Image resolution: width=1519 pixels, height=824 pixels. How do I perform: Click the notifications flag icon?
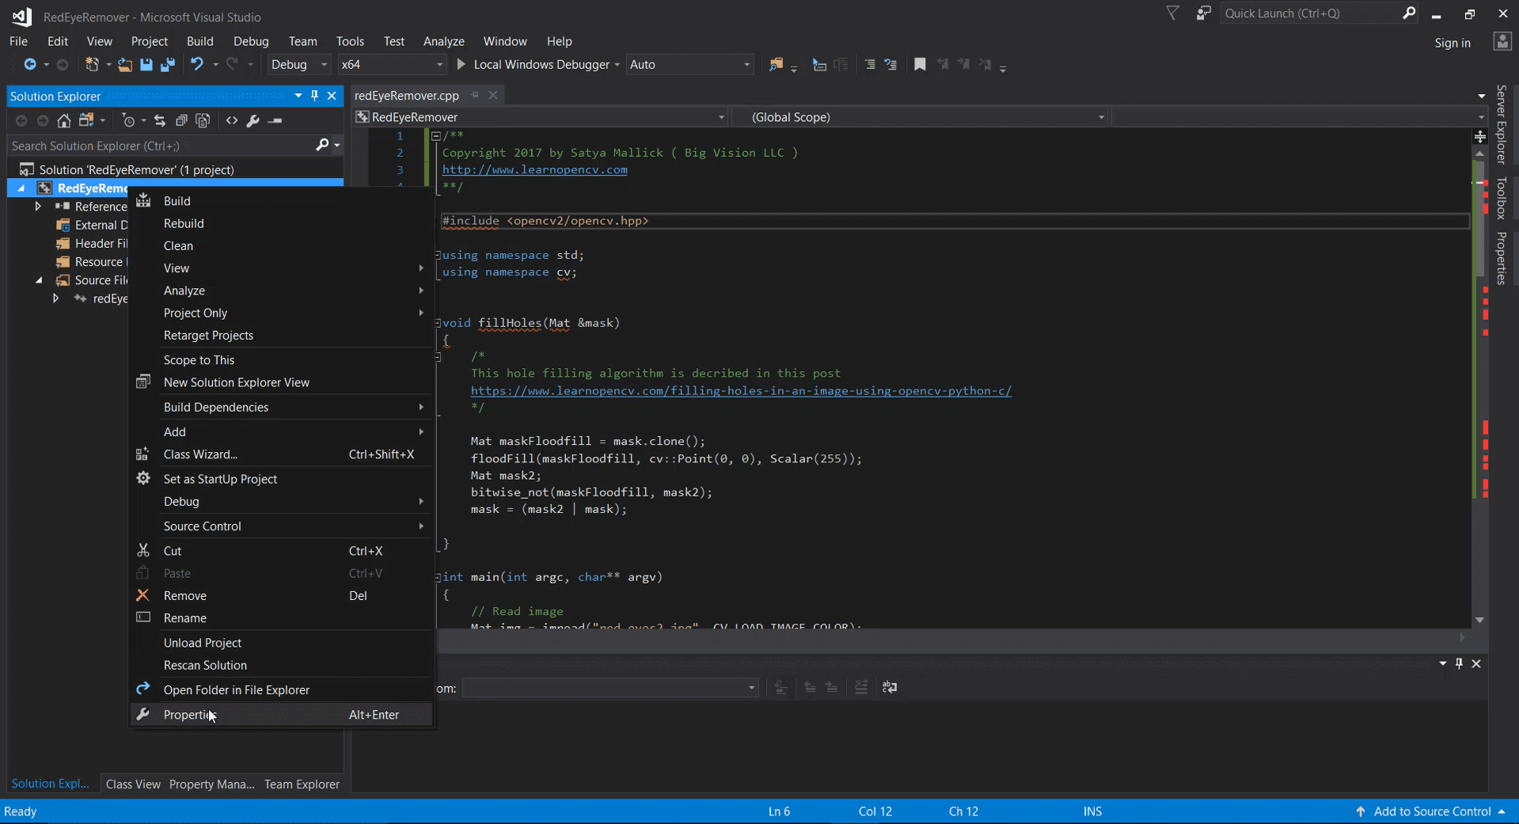1173,13
